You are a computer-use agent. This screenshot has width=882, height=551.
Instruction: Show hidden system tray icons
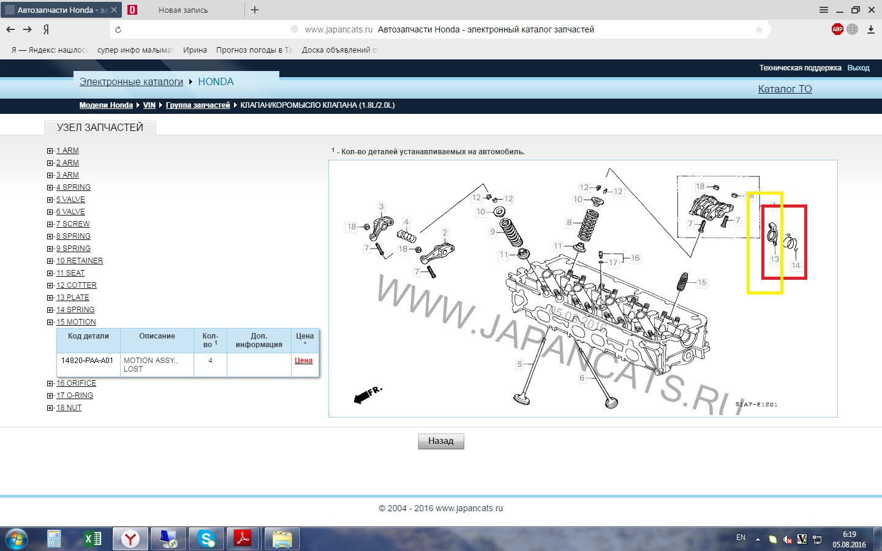click(x=758, y=539)
